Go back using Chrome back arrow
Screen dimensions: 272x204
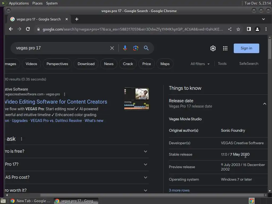[11, 29]
